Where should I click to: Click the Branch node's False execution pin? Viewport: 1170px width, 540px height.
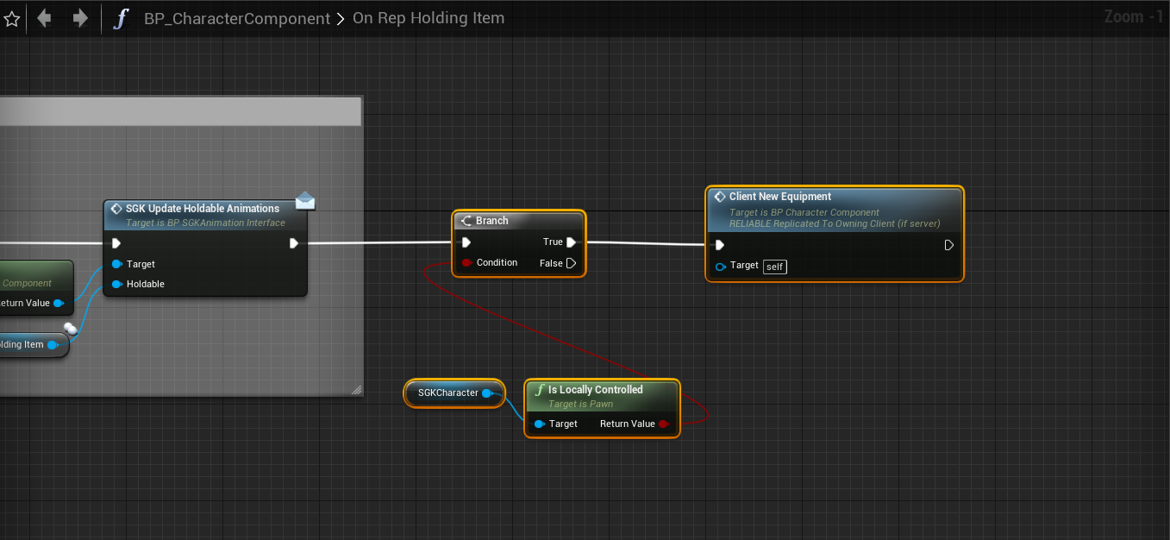[x=571, y=263]
